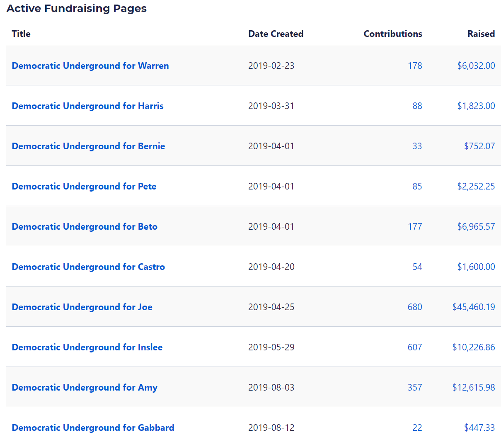The height and width of the screenshot is (442, 501).
Task: Click the Date Created column header
Action: (276, 34)
